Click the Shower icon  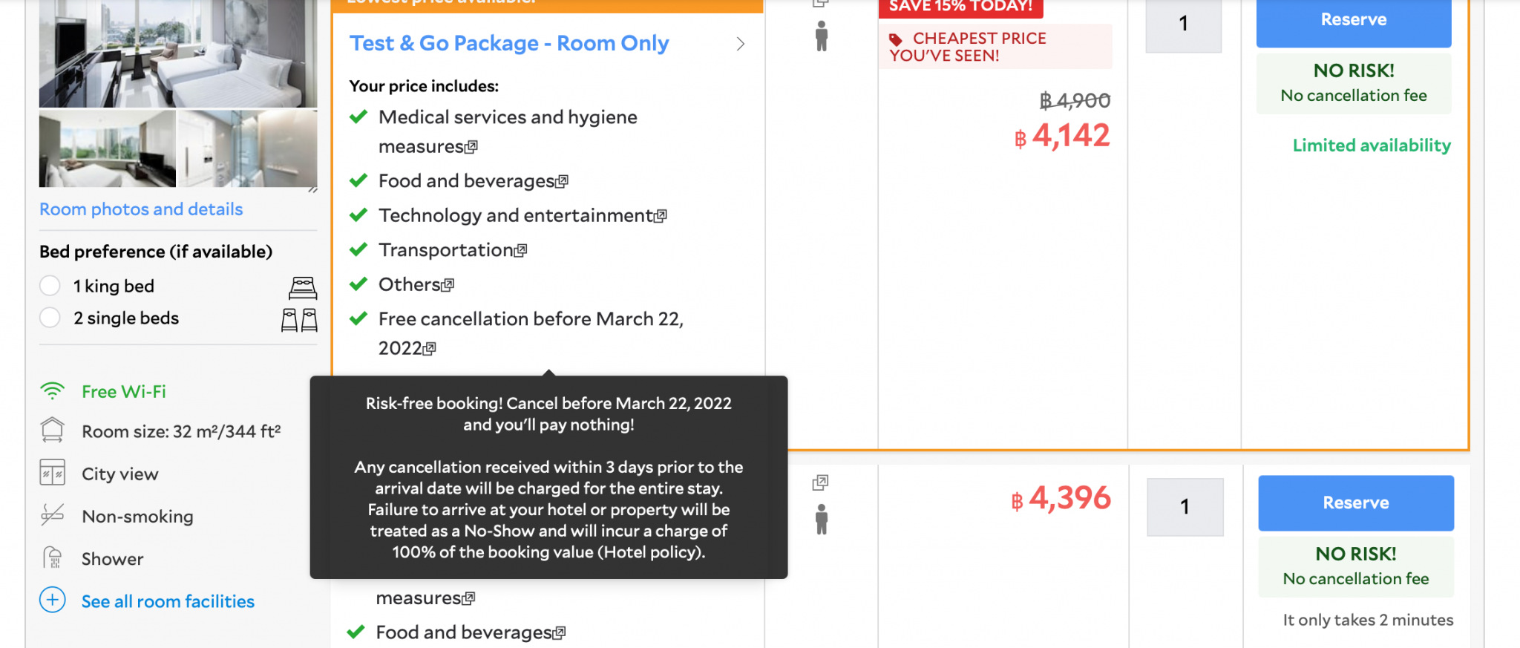53,557
